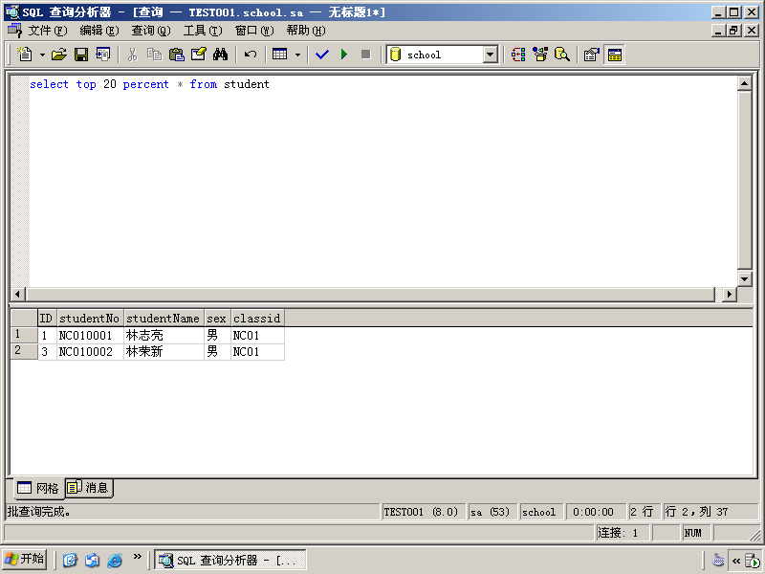This screenshot has height=574, width=765.
Task: Open the 帮助(H) menu
Action: coord(306,31)
